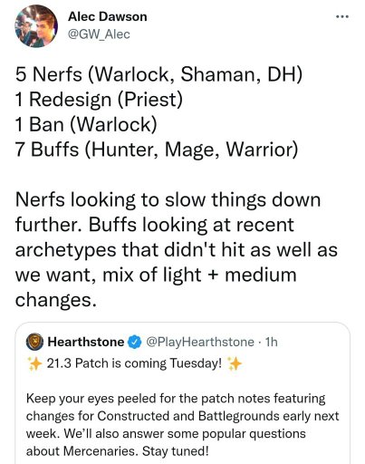Open the Hearthstone account avatar icon

pyautogui.click(x=35, y=342)
